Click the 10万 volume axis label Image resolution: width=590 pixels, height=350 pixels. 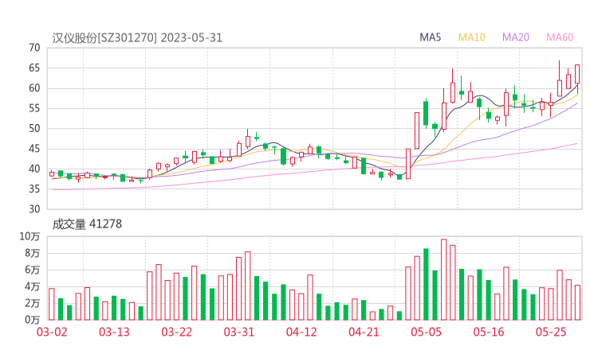29,236
